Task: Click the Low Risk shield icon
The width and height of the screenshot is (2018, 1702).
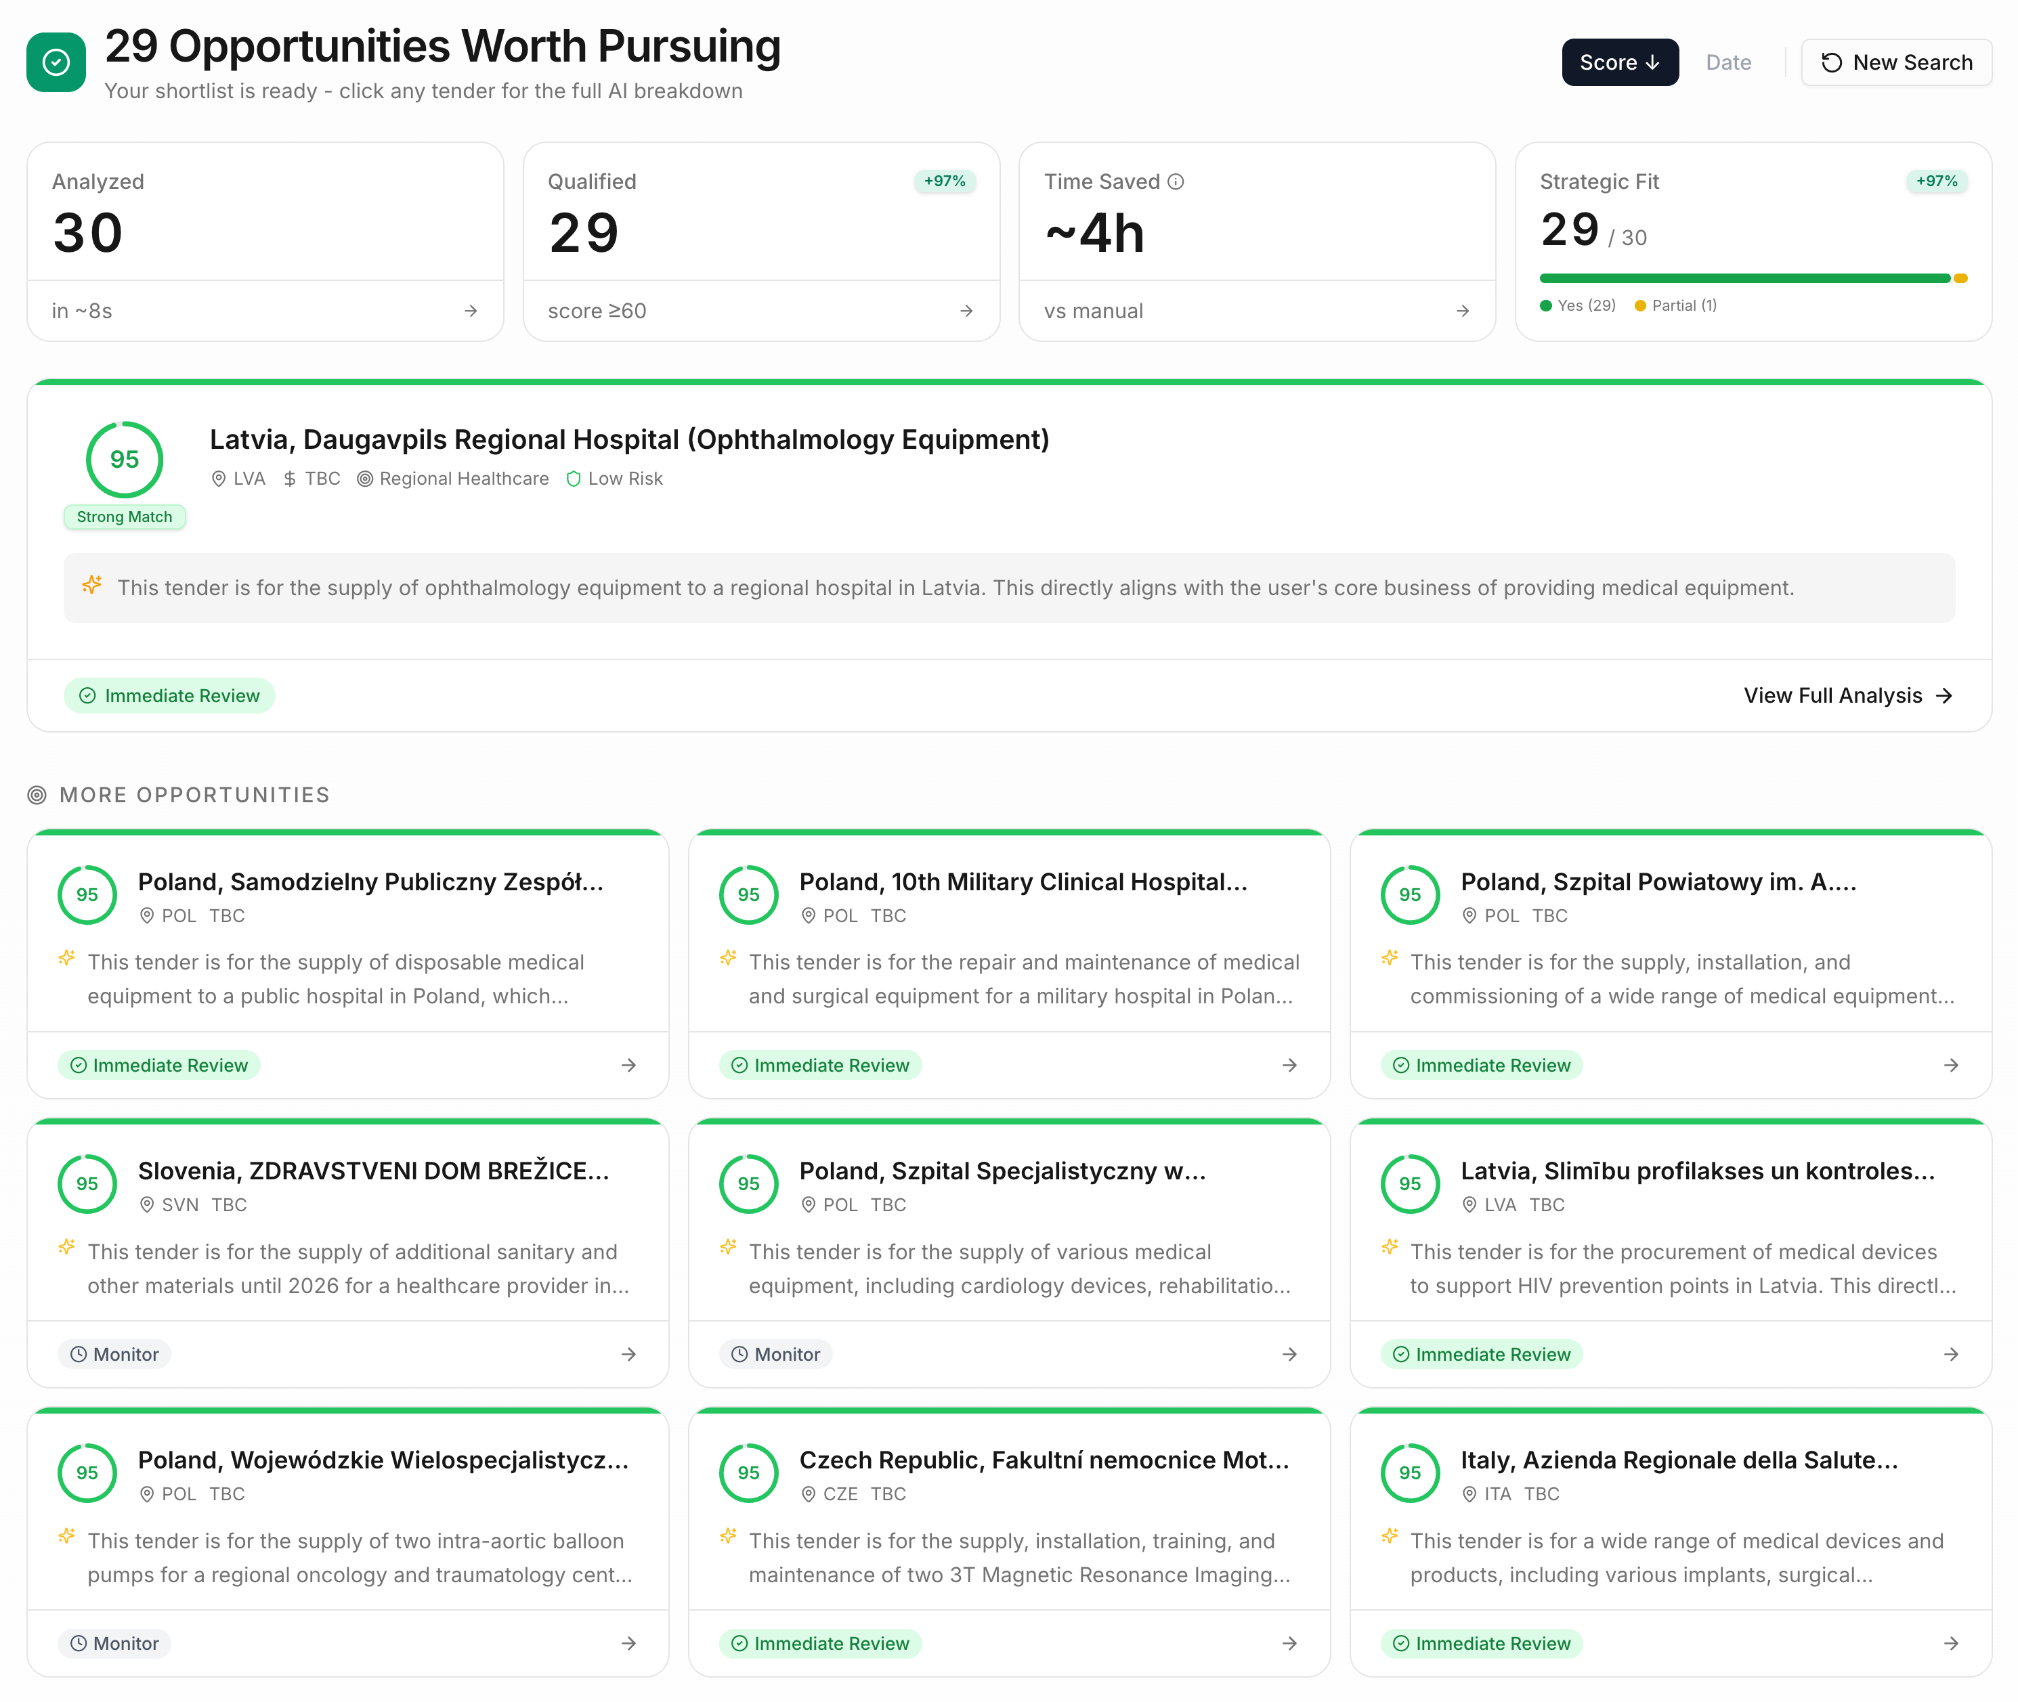Action: tap(574, 479)
